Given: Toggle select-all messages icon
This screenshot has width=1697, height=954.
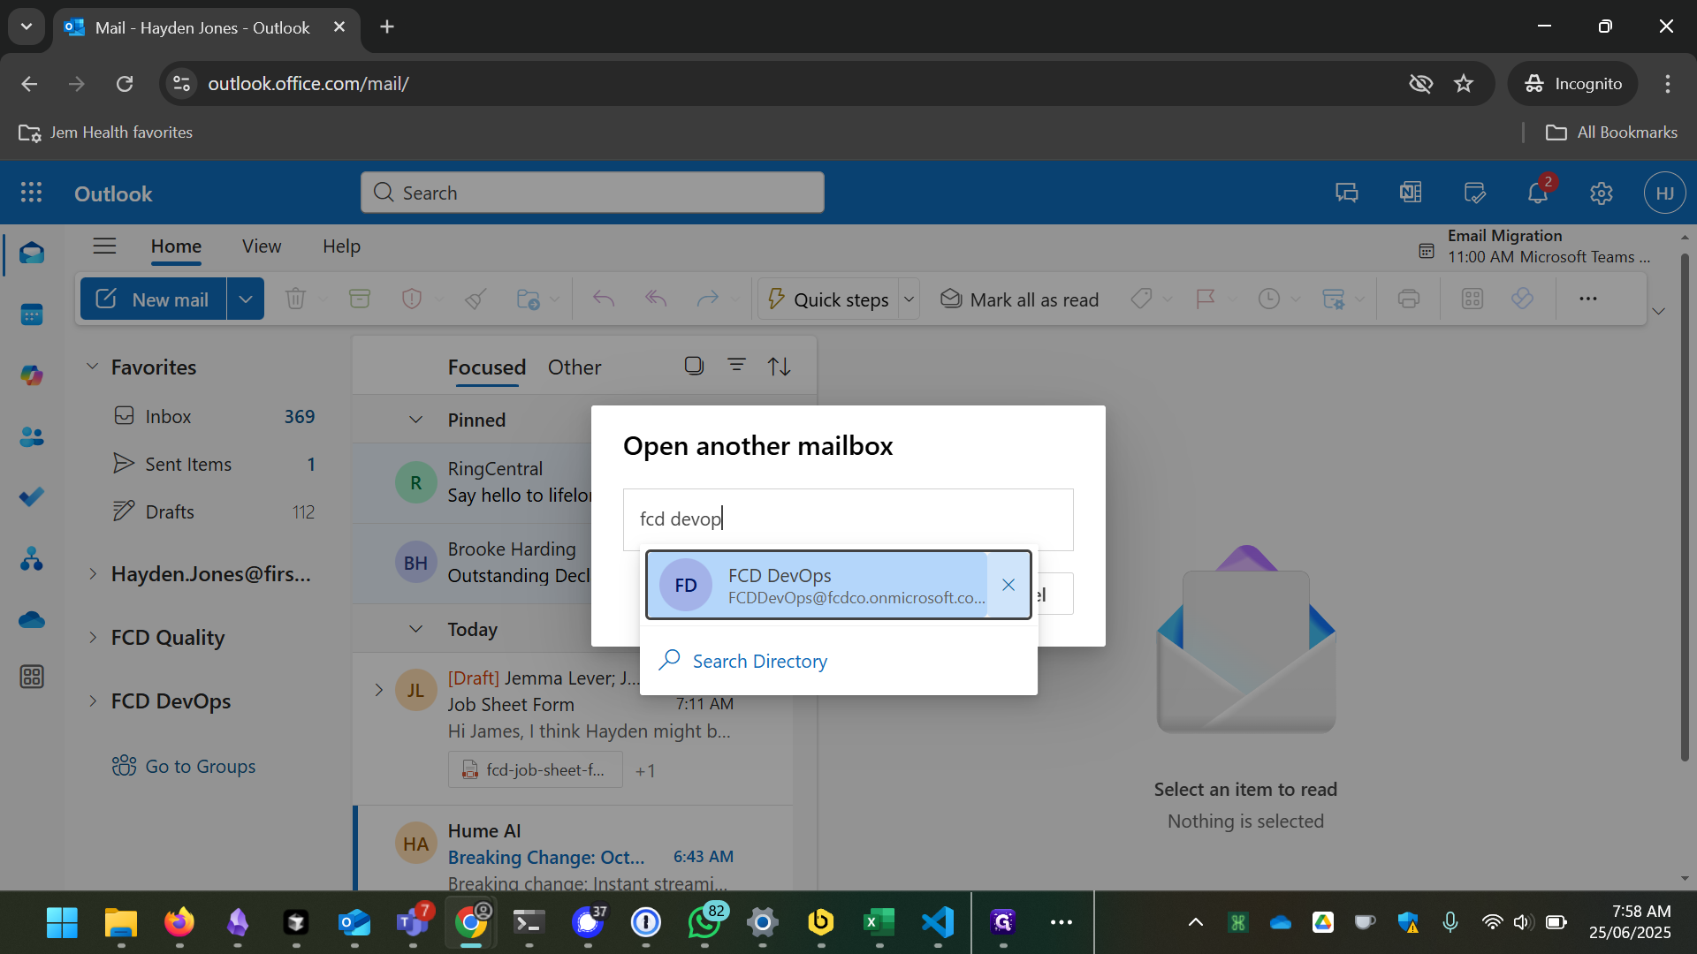Looking at the screenshot, I should [694, 365].
